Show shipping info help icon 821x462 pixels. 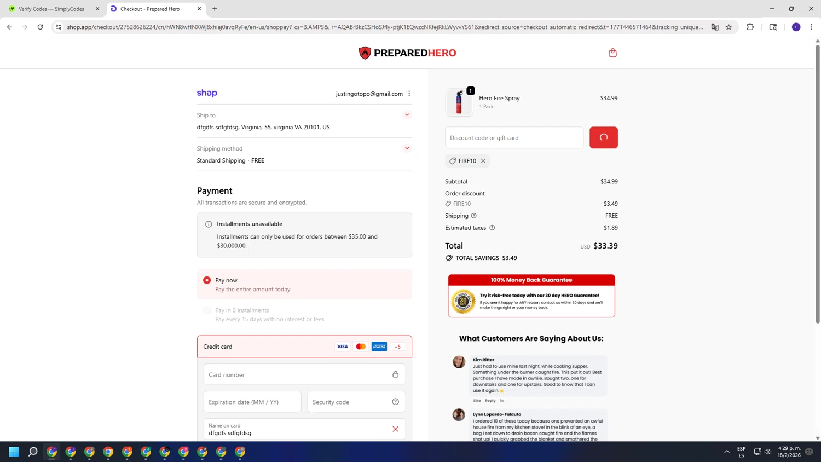click(x=474, y=216)
